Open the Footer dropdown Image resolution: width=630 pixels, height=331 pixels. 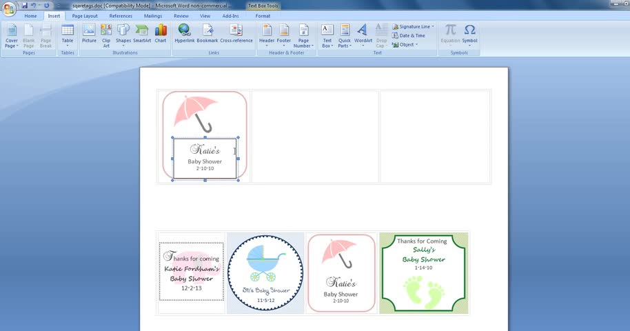click(x=284, y=36)
